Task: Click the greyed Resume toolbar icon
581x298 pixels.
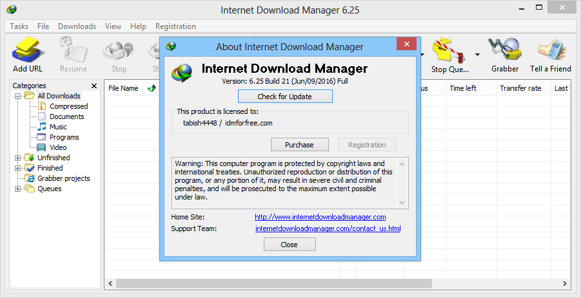Action: [74, 49]
